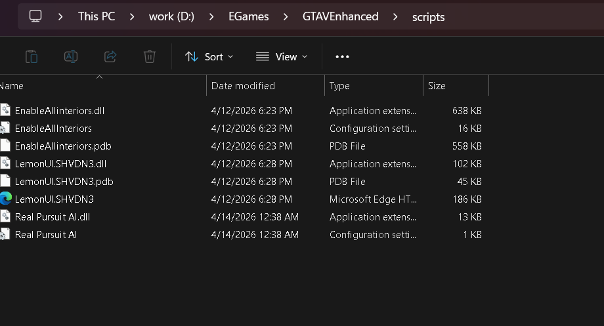This screenshot has height=326, width=604.
Task: Click the 102 KB size value
Action: [467, 163]
